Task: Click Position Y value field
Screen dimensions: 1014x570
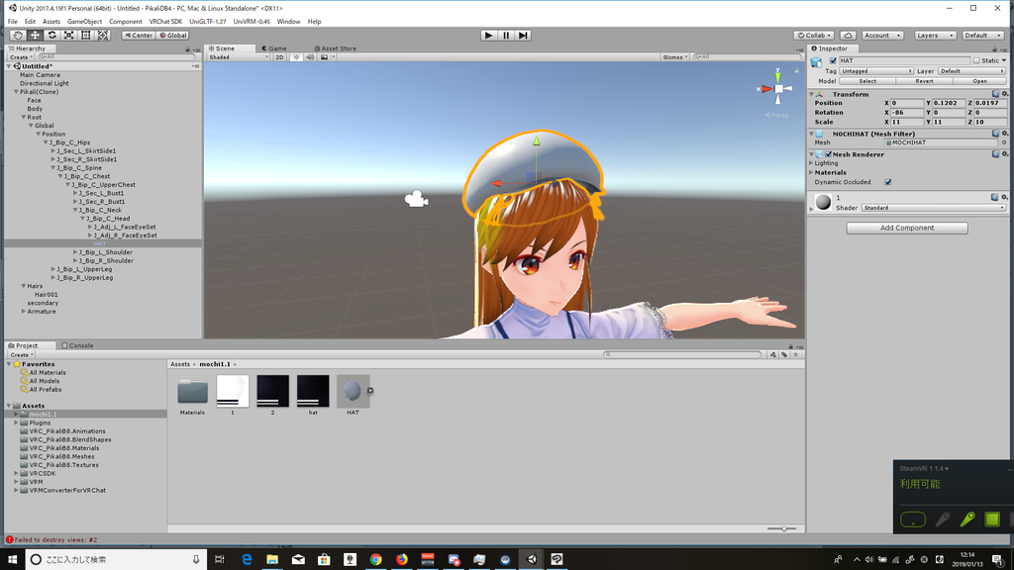Action: pyautogui.click(x=950, y=103)
